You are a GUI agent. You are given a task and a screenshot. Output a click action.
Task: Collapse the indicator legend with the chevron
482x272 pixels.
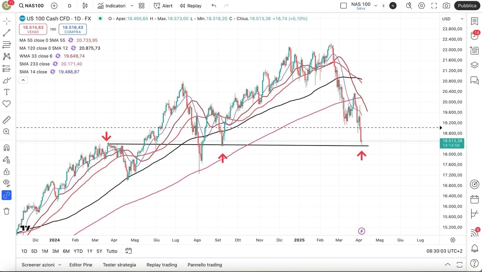(x=23, y=80)
